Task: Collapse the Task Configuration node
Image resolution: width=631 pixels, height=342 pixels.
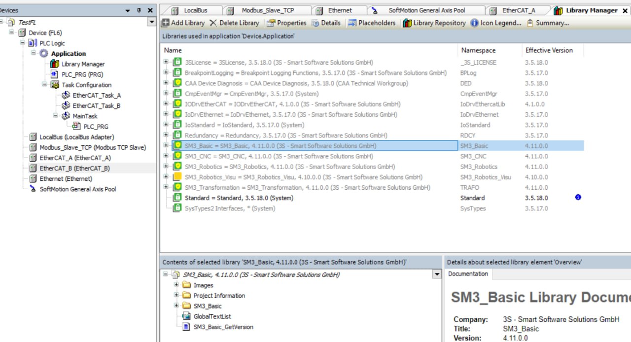Action: click(44, 84)
